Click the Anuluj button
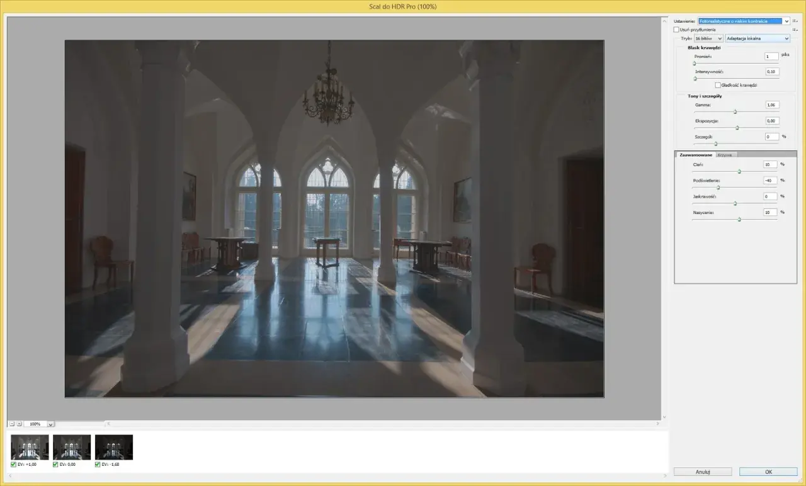Viewport: 806px width, 486px height. [x=703, y=472]
